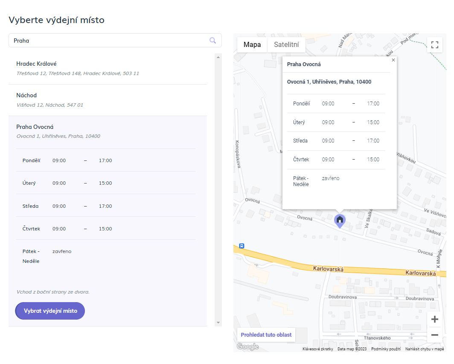Viewport: 454px width, 364px height.
Task: Click the Google logo on map
Action: [248, 347]
